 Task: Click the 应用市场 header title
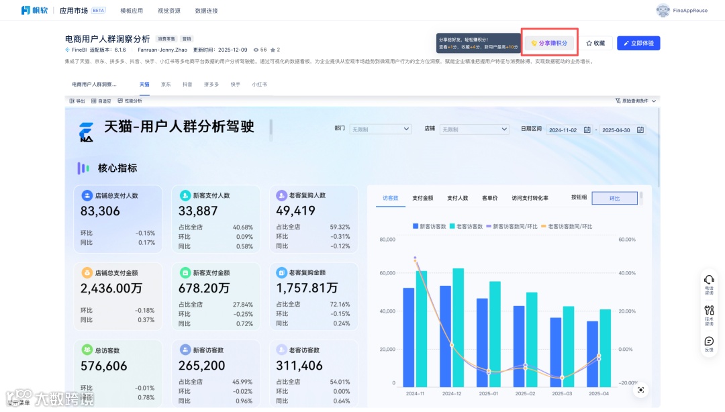click(74, 11)
